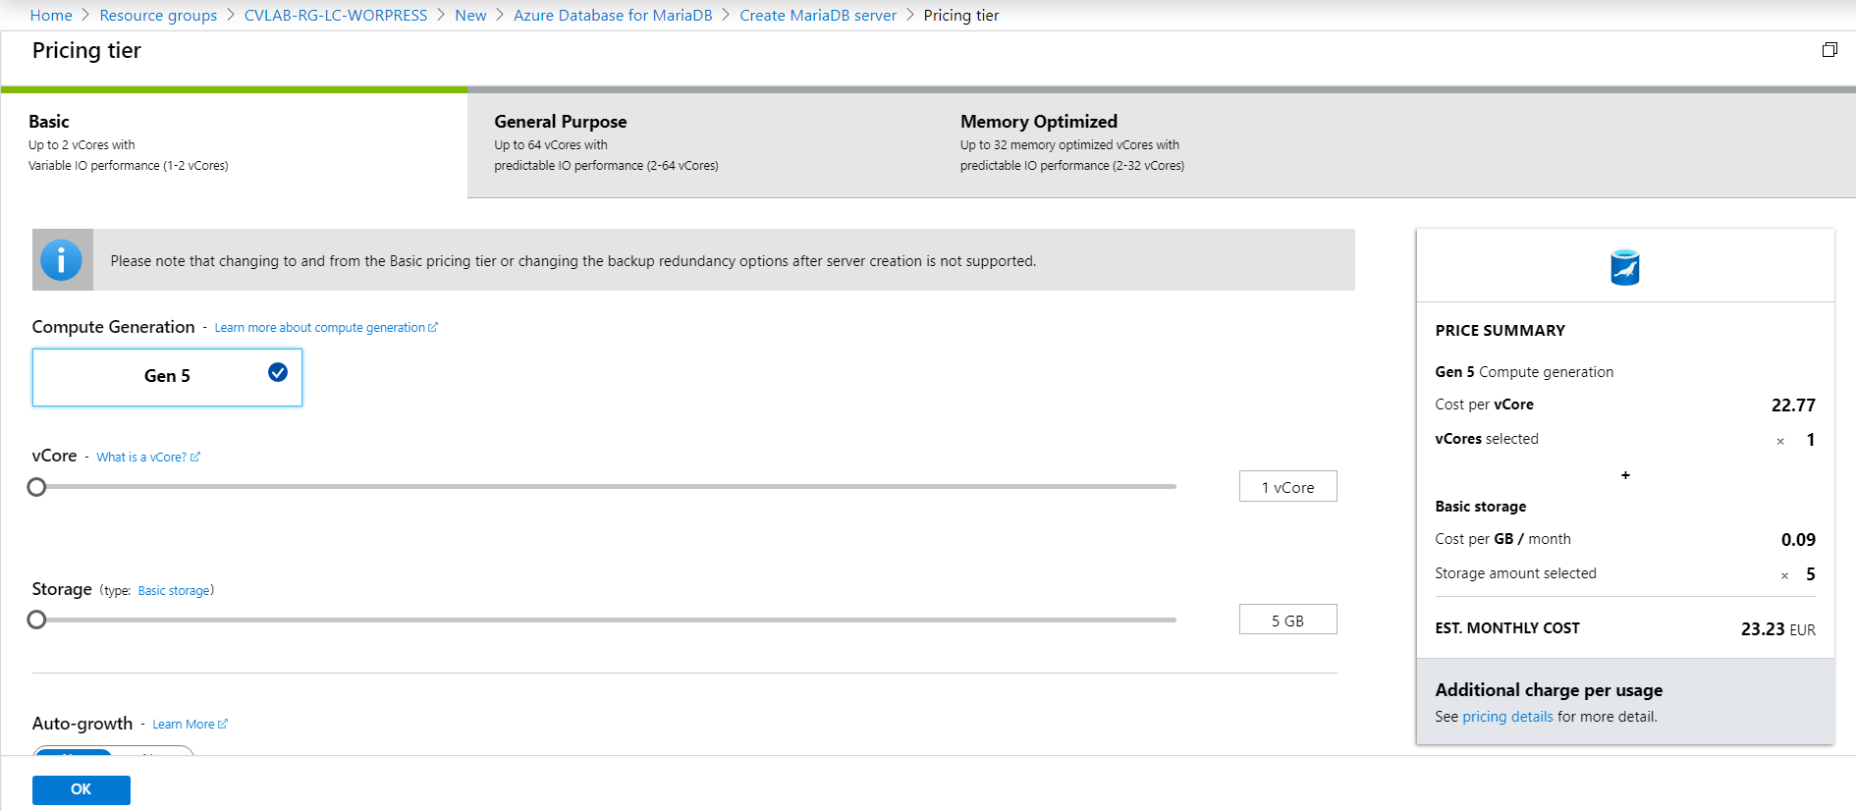Select the Basic pricing tier tab
The image size is (1856, 811).
pyautogui.click(x=234, y=143)
